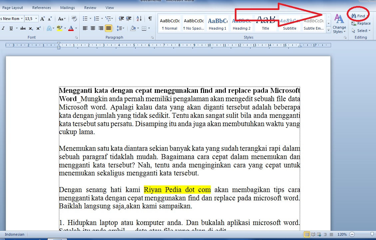The image size is (376, 240).
Task: Switch to the Review ribbon tab
Action: coord(89,7)
